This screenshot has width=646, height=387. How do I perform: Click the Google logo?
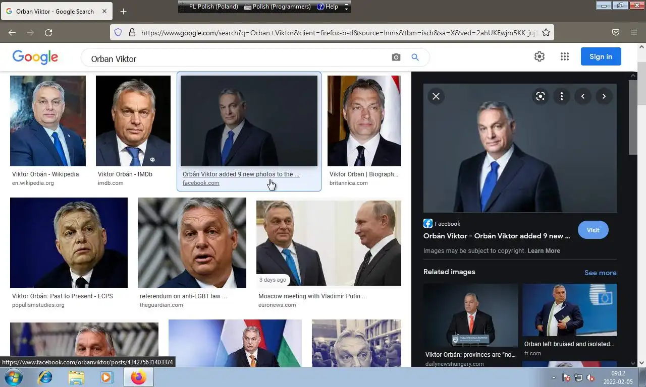click(x=35, y=57)
